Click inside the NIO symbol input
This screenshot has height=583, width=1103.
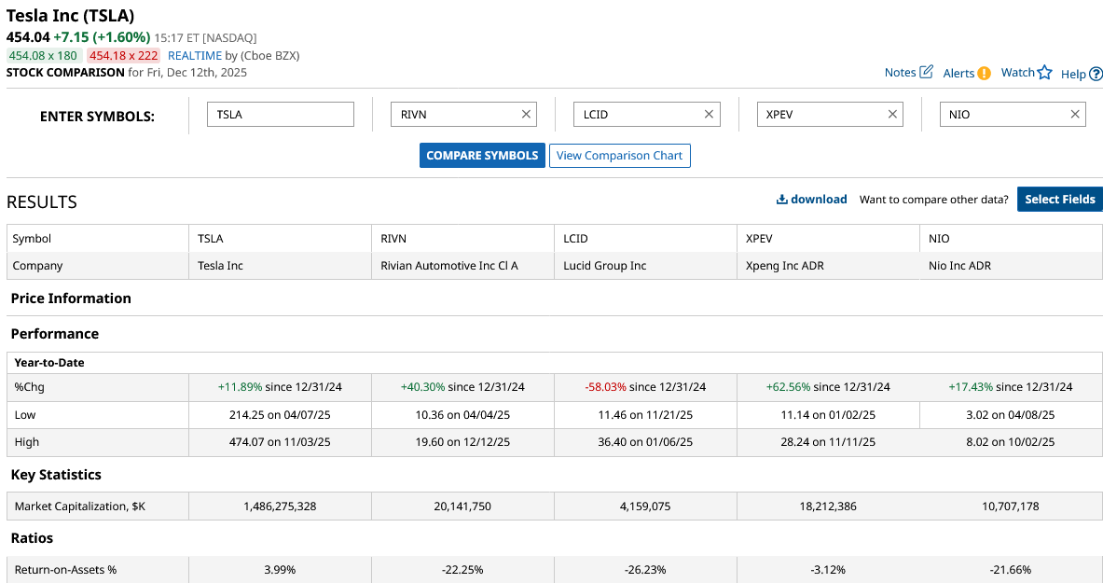click(1002, 114)
